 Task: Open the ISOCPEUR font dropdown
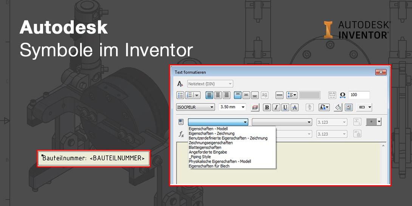click(x=195, y=107)
